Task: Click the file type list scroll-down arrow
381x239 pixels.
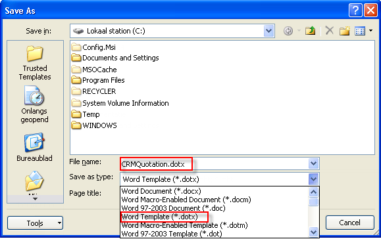Action: click(x=313, y=232)
